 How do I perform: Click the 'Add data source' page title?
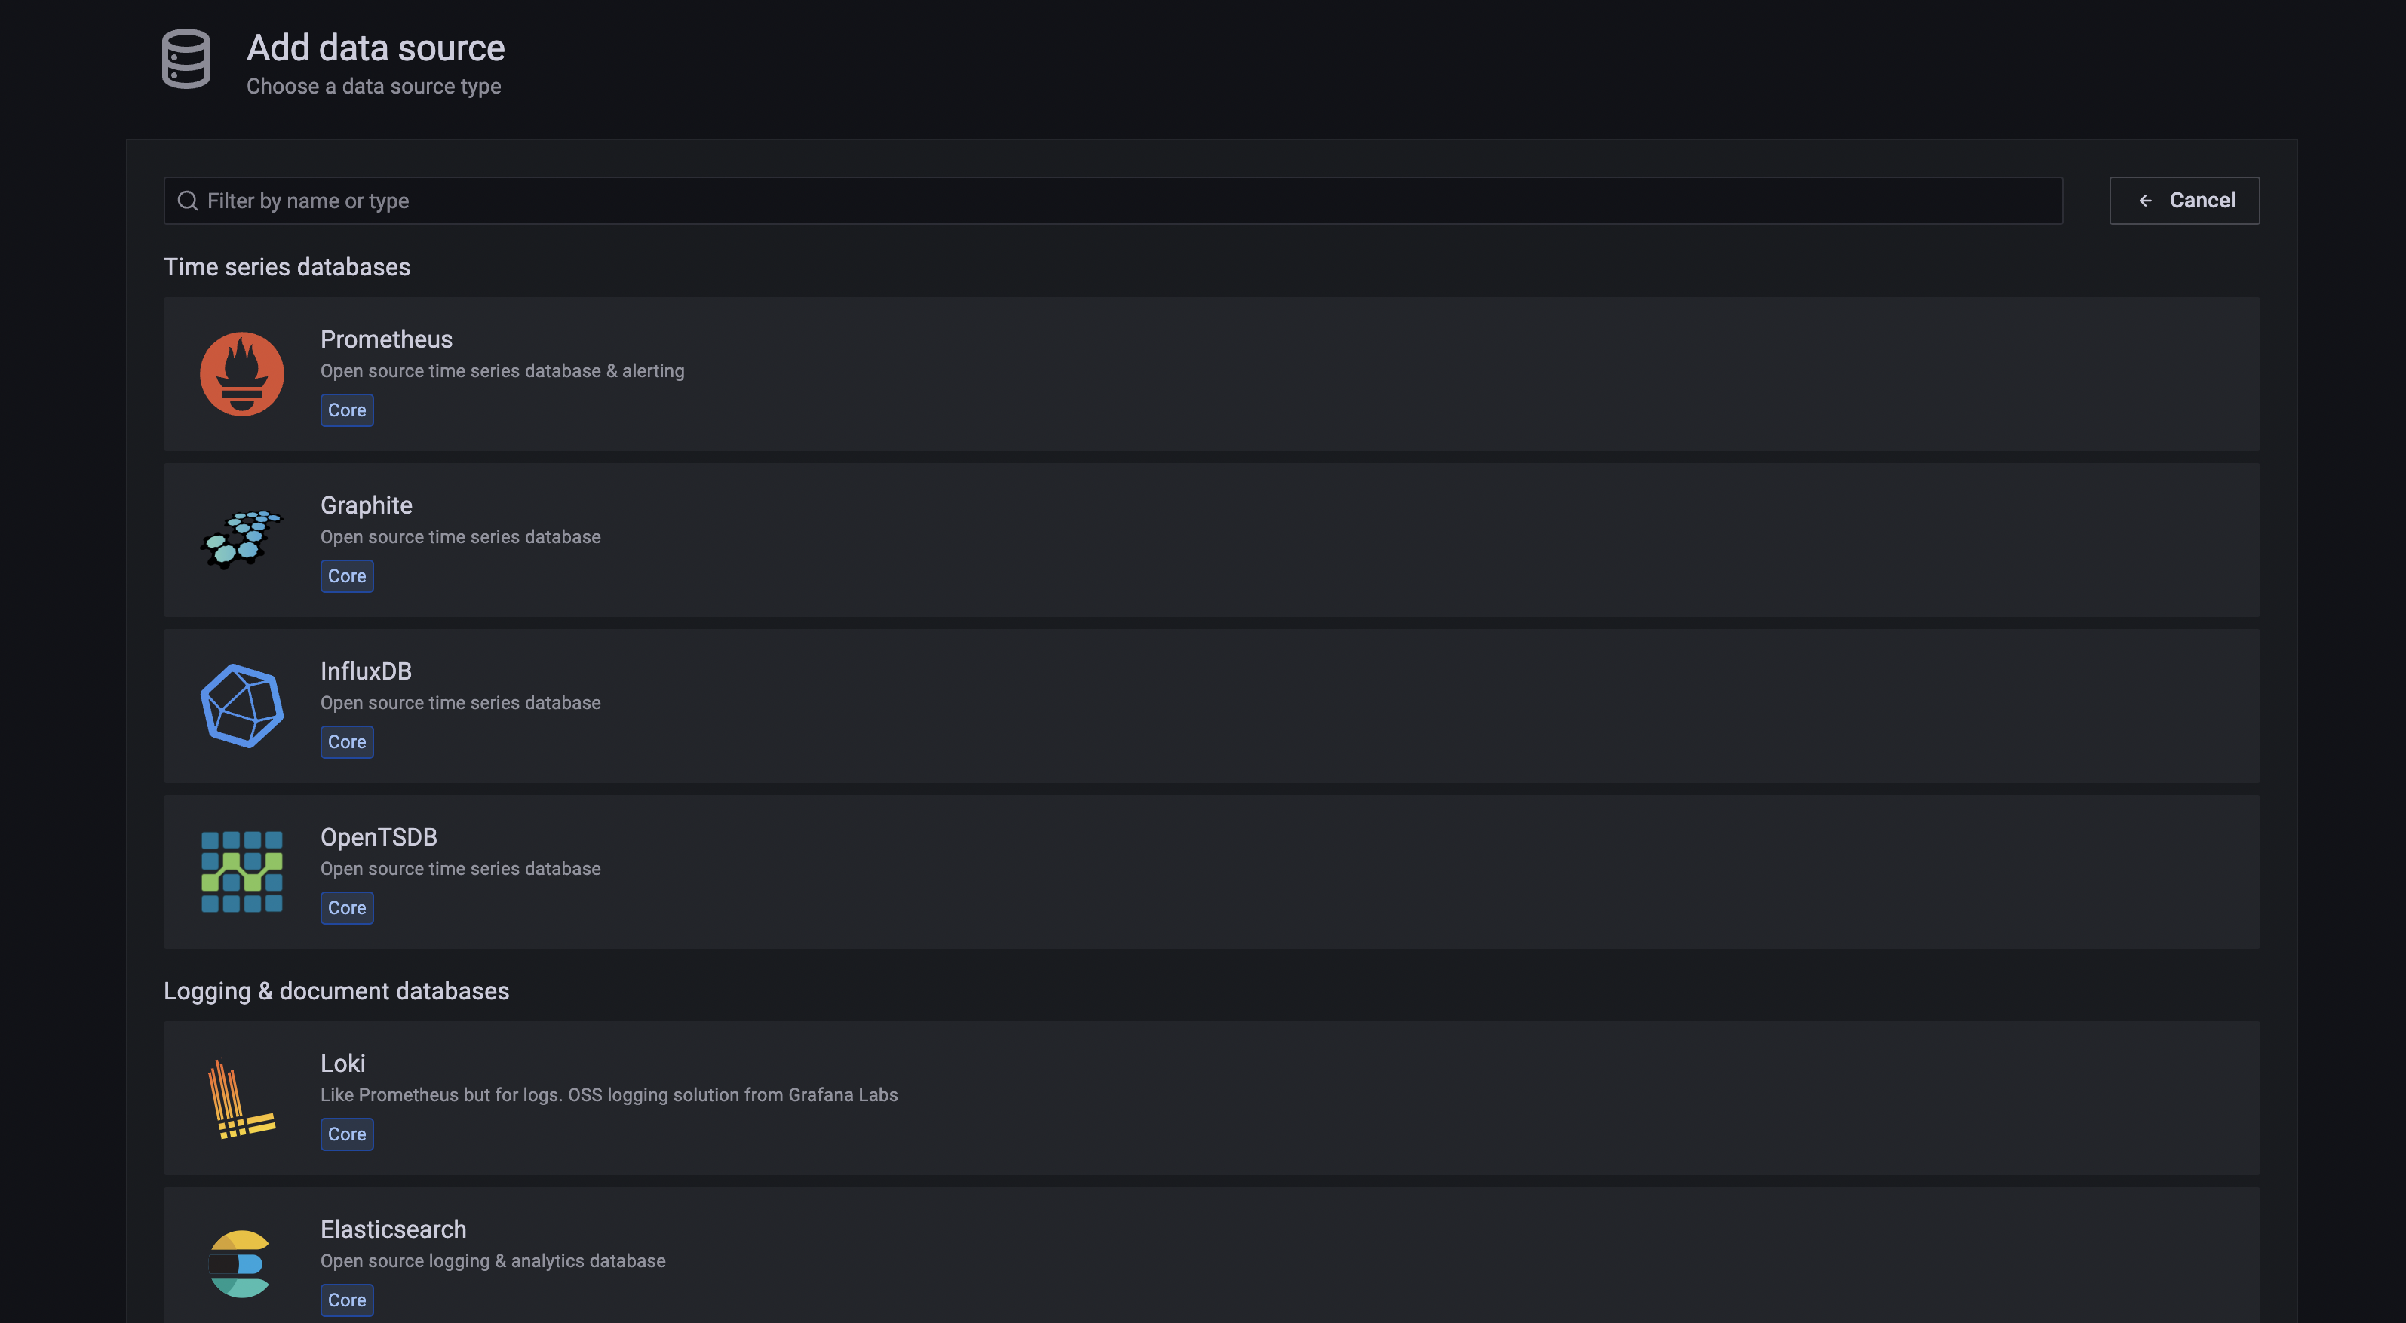[376, 48]
